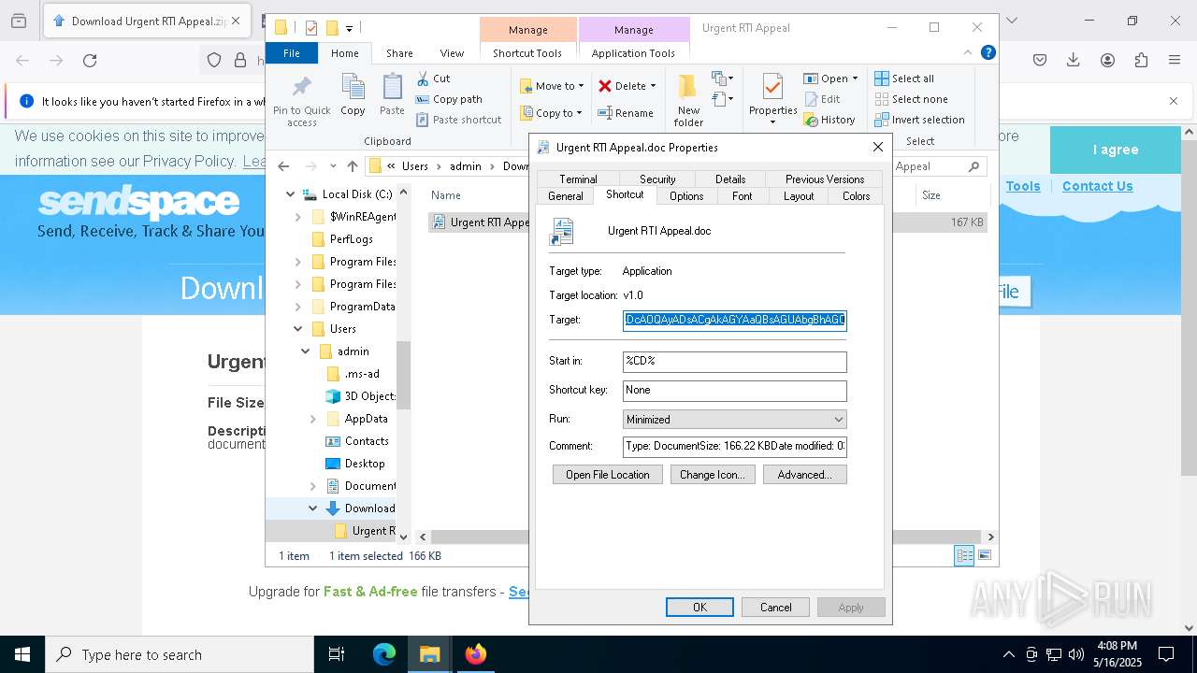Go up one folder level arrow

coord(352,166)
